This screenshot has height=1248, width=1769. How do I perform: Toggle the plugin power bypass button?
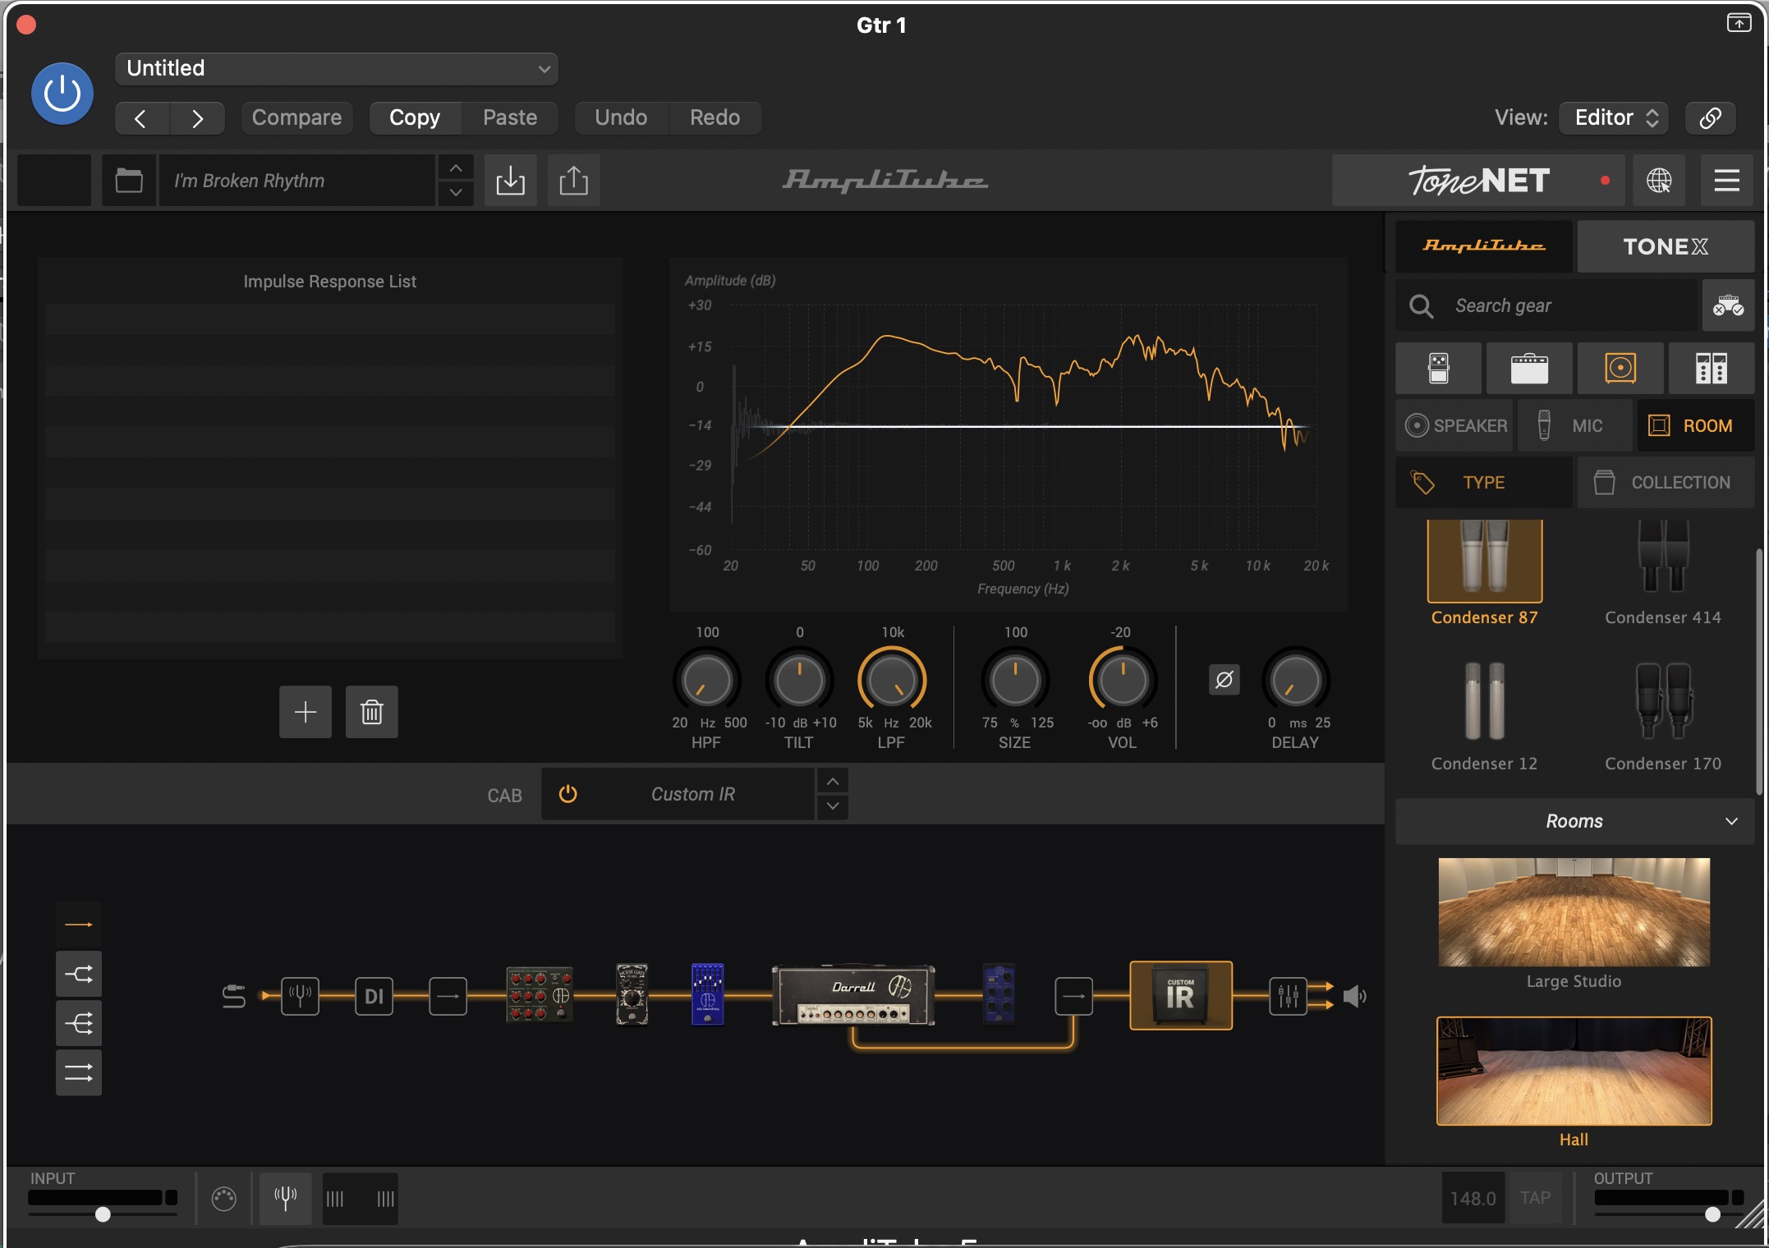(x=62, y=94)
